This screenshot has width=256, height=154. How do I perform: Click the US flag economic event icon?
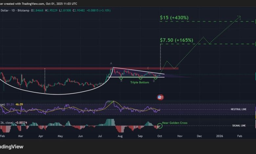point(160,97)
